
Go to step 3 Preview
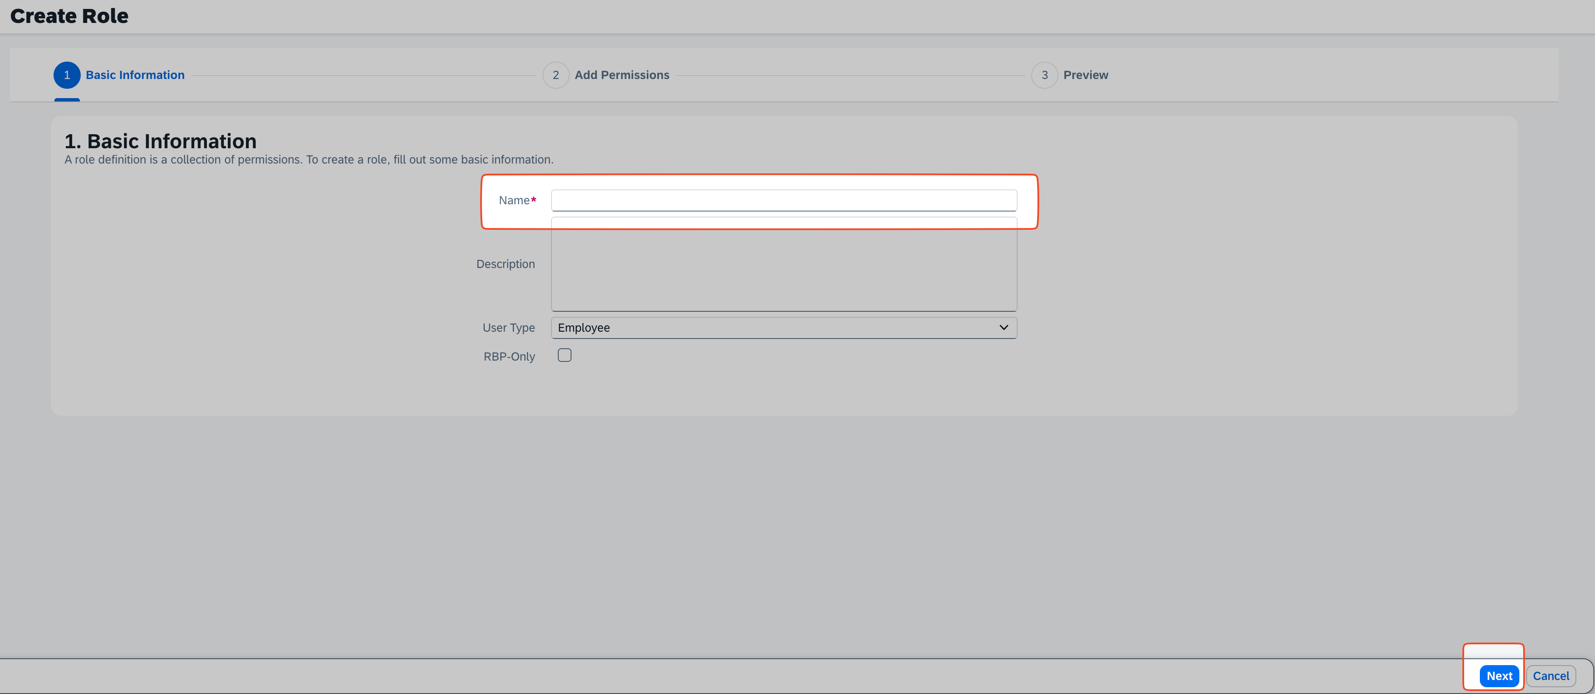(1069, 75)
